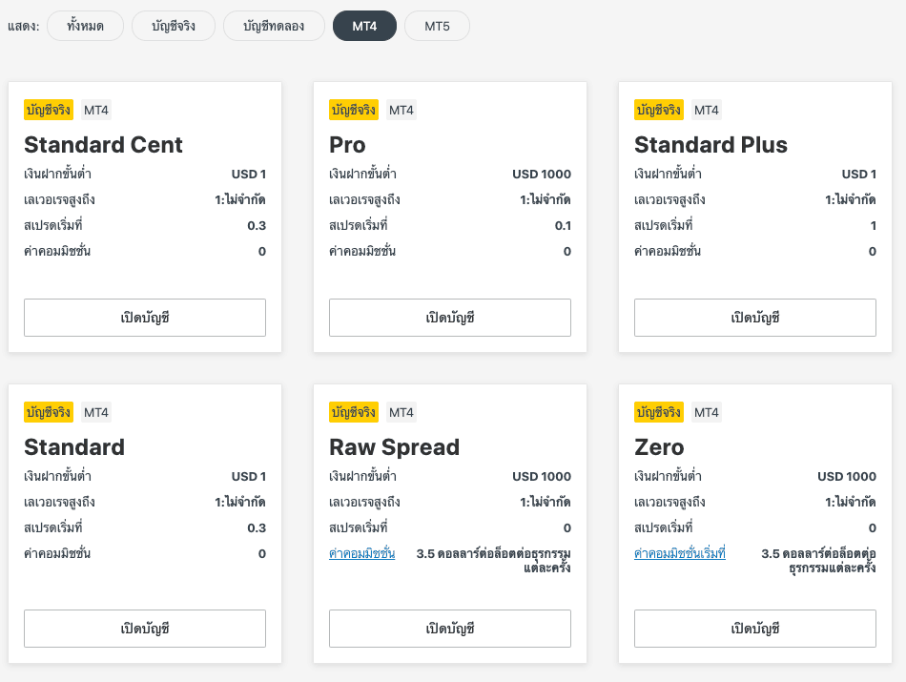
Task: Switch to the MT5 filter
Action: (x=437, y=26)
